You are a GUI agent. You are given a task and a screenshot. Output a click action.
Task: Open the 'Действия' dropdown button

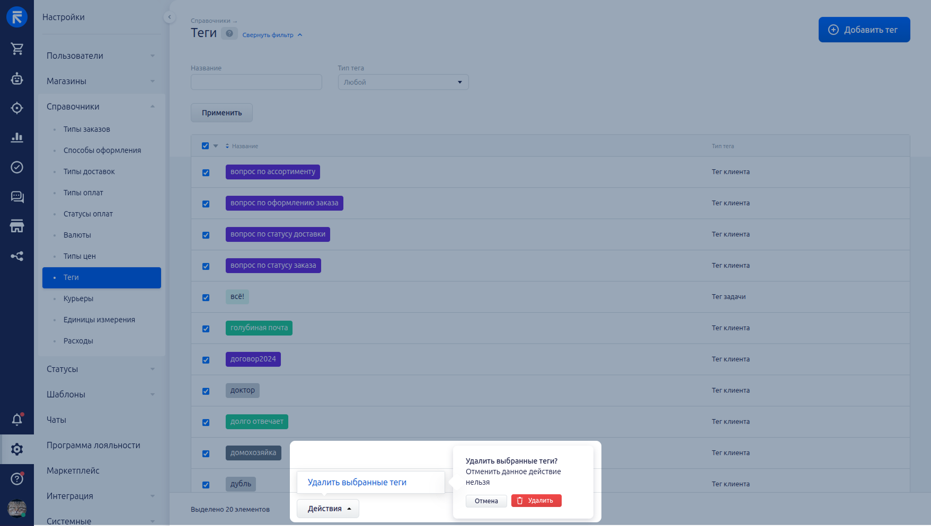tap(327, 509)
